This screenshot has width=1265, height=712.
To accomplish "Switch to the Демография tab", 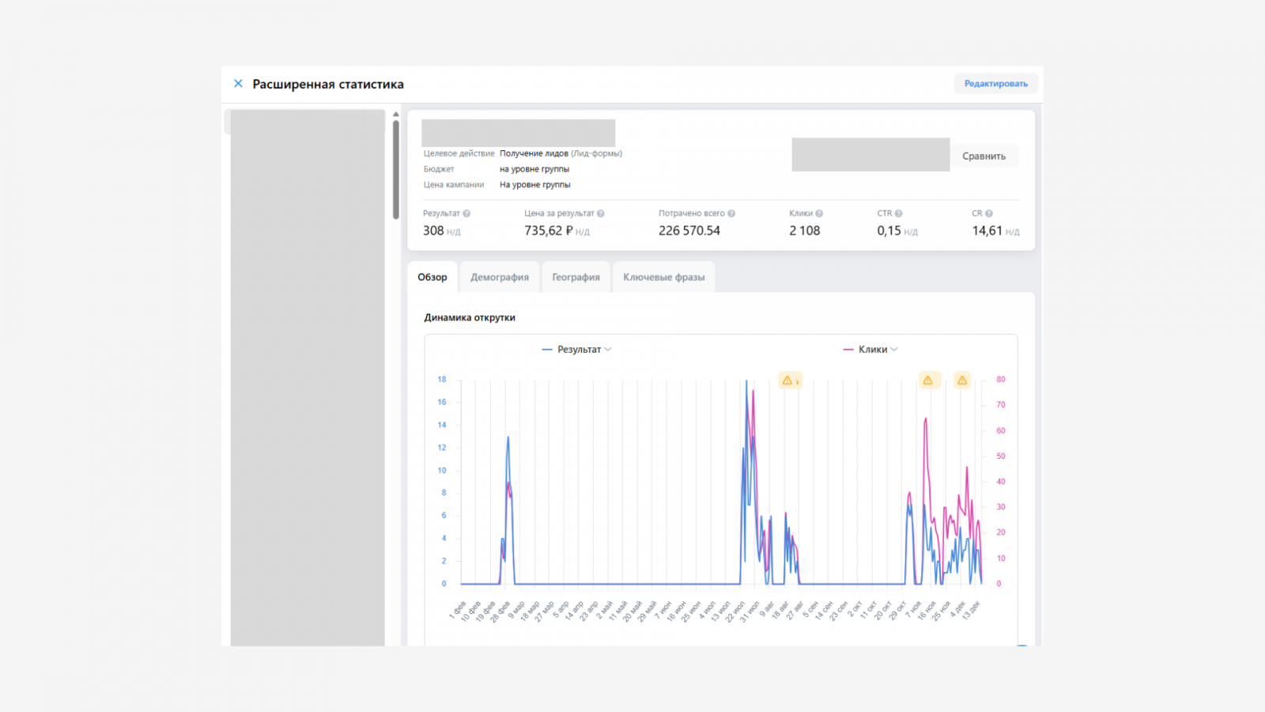I will (x=500, y=278).
